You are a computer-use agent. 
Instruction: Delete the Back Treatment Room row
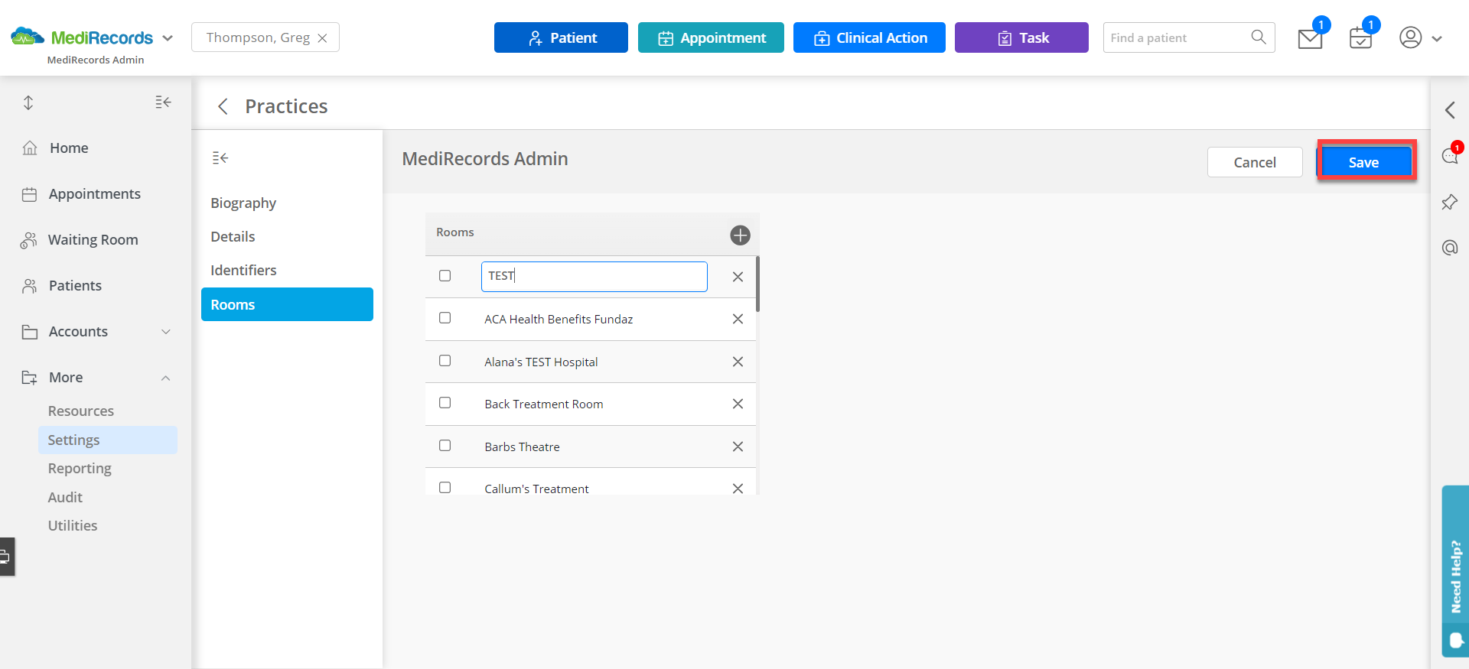click(x=738, y=404)
